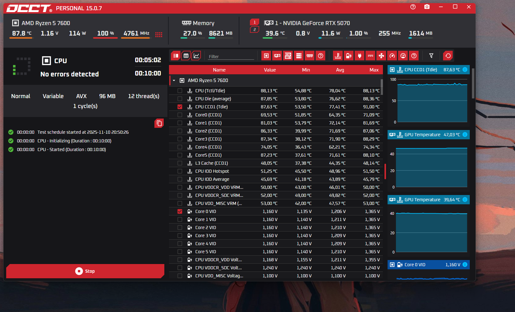Sort the sensor table by Name column
Screen dimensions: 515x312
pos(219,70)
